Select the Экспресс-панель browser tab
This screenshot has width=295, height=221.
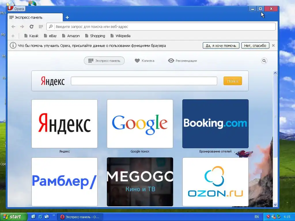point(35,18)
